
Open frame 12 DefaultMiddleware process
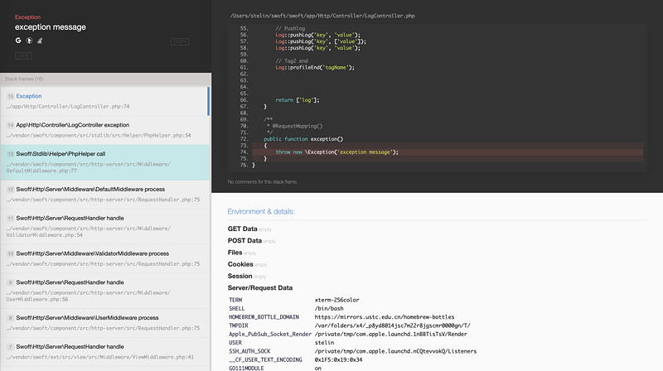coord(105,195)
